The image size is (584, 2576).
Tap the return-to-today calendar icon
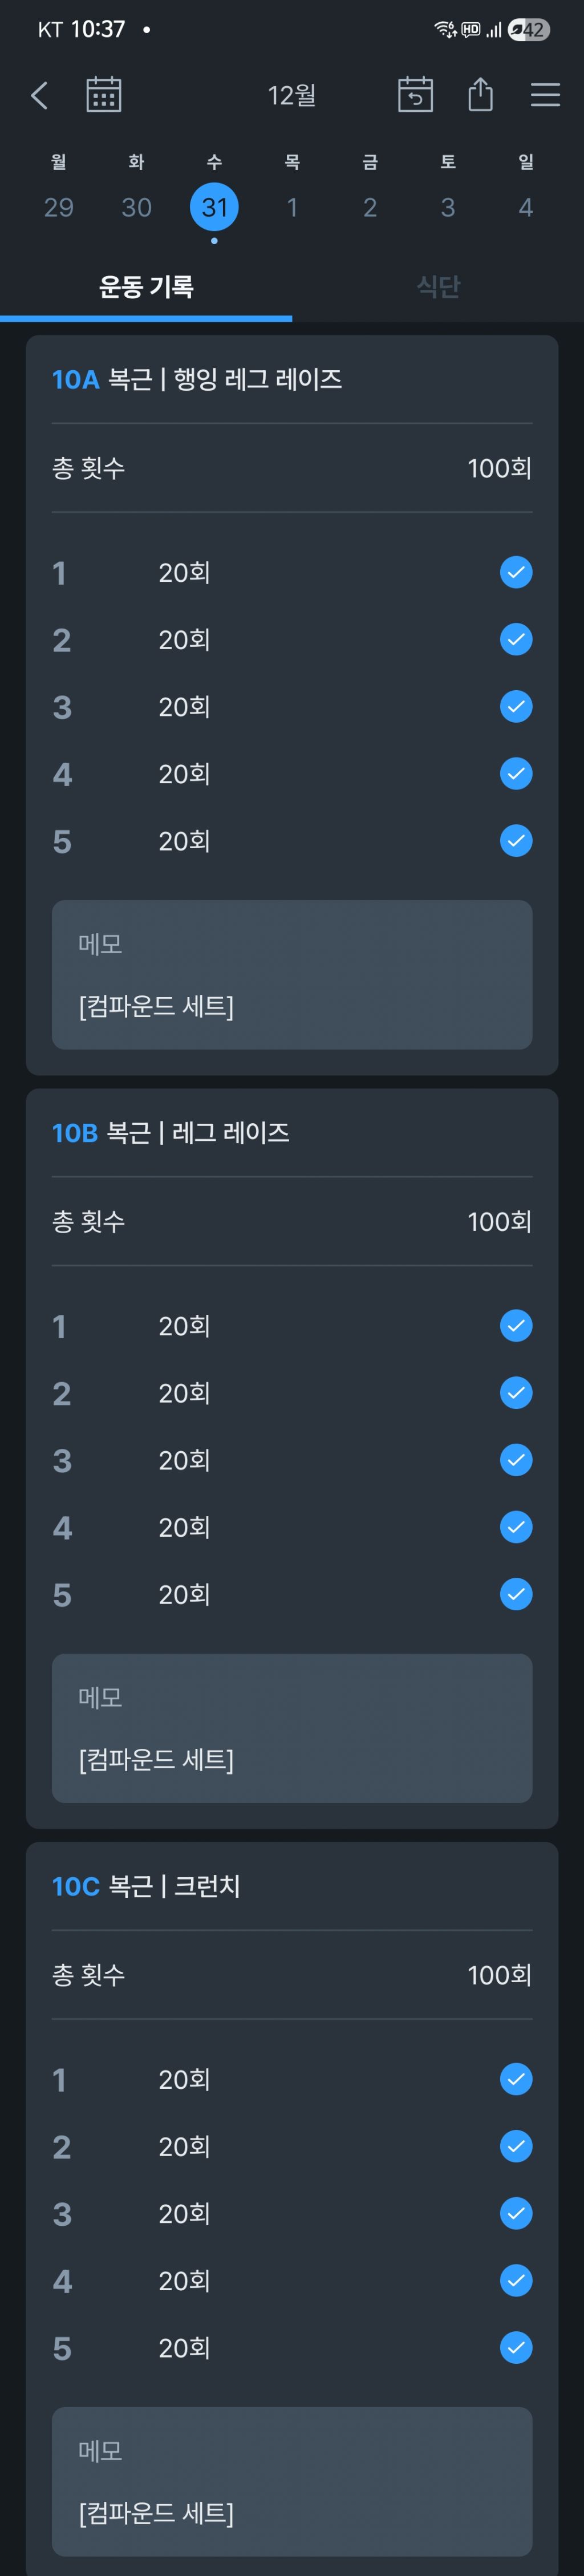(x=415, y=95)
